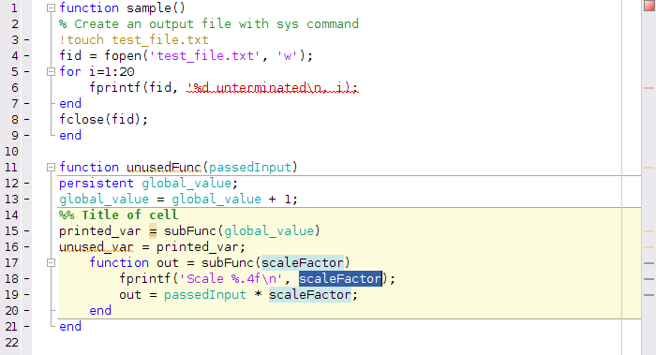Toggle breakpoint on line 18 fprintf call
This screenshot has width=656, height=355.
[x=27, y=279]
